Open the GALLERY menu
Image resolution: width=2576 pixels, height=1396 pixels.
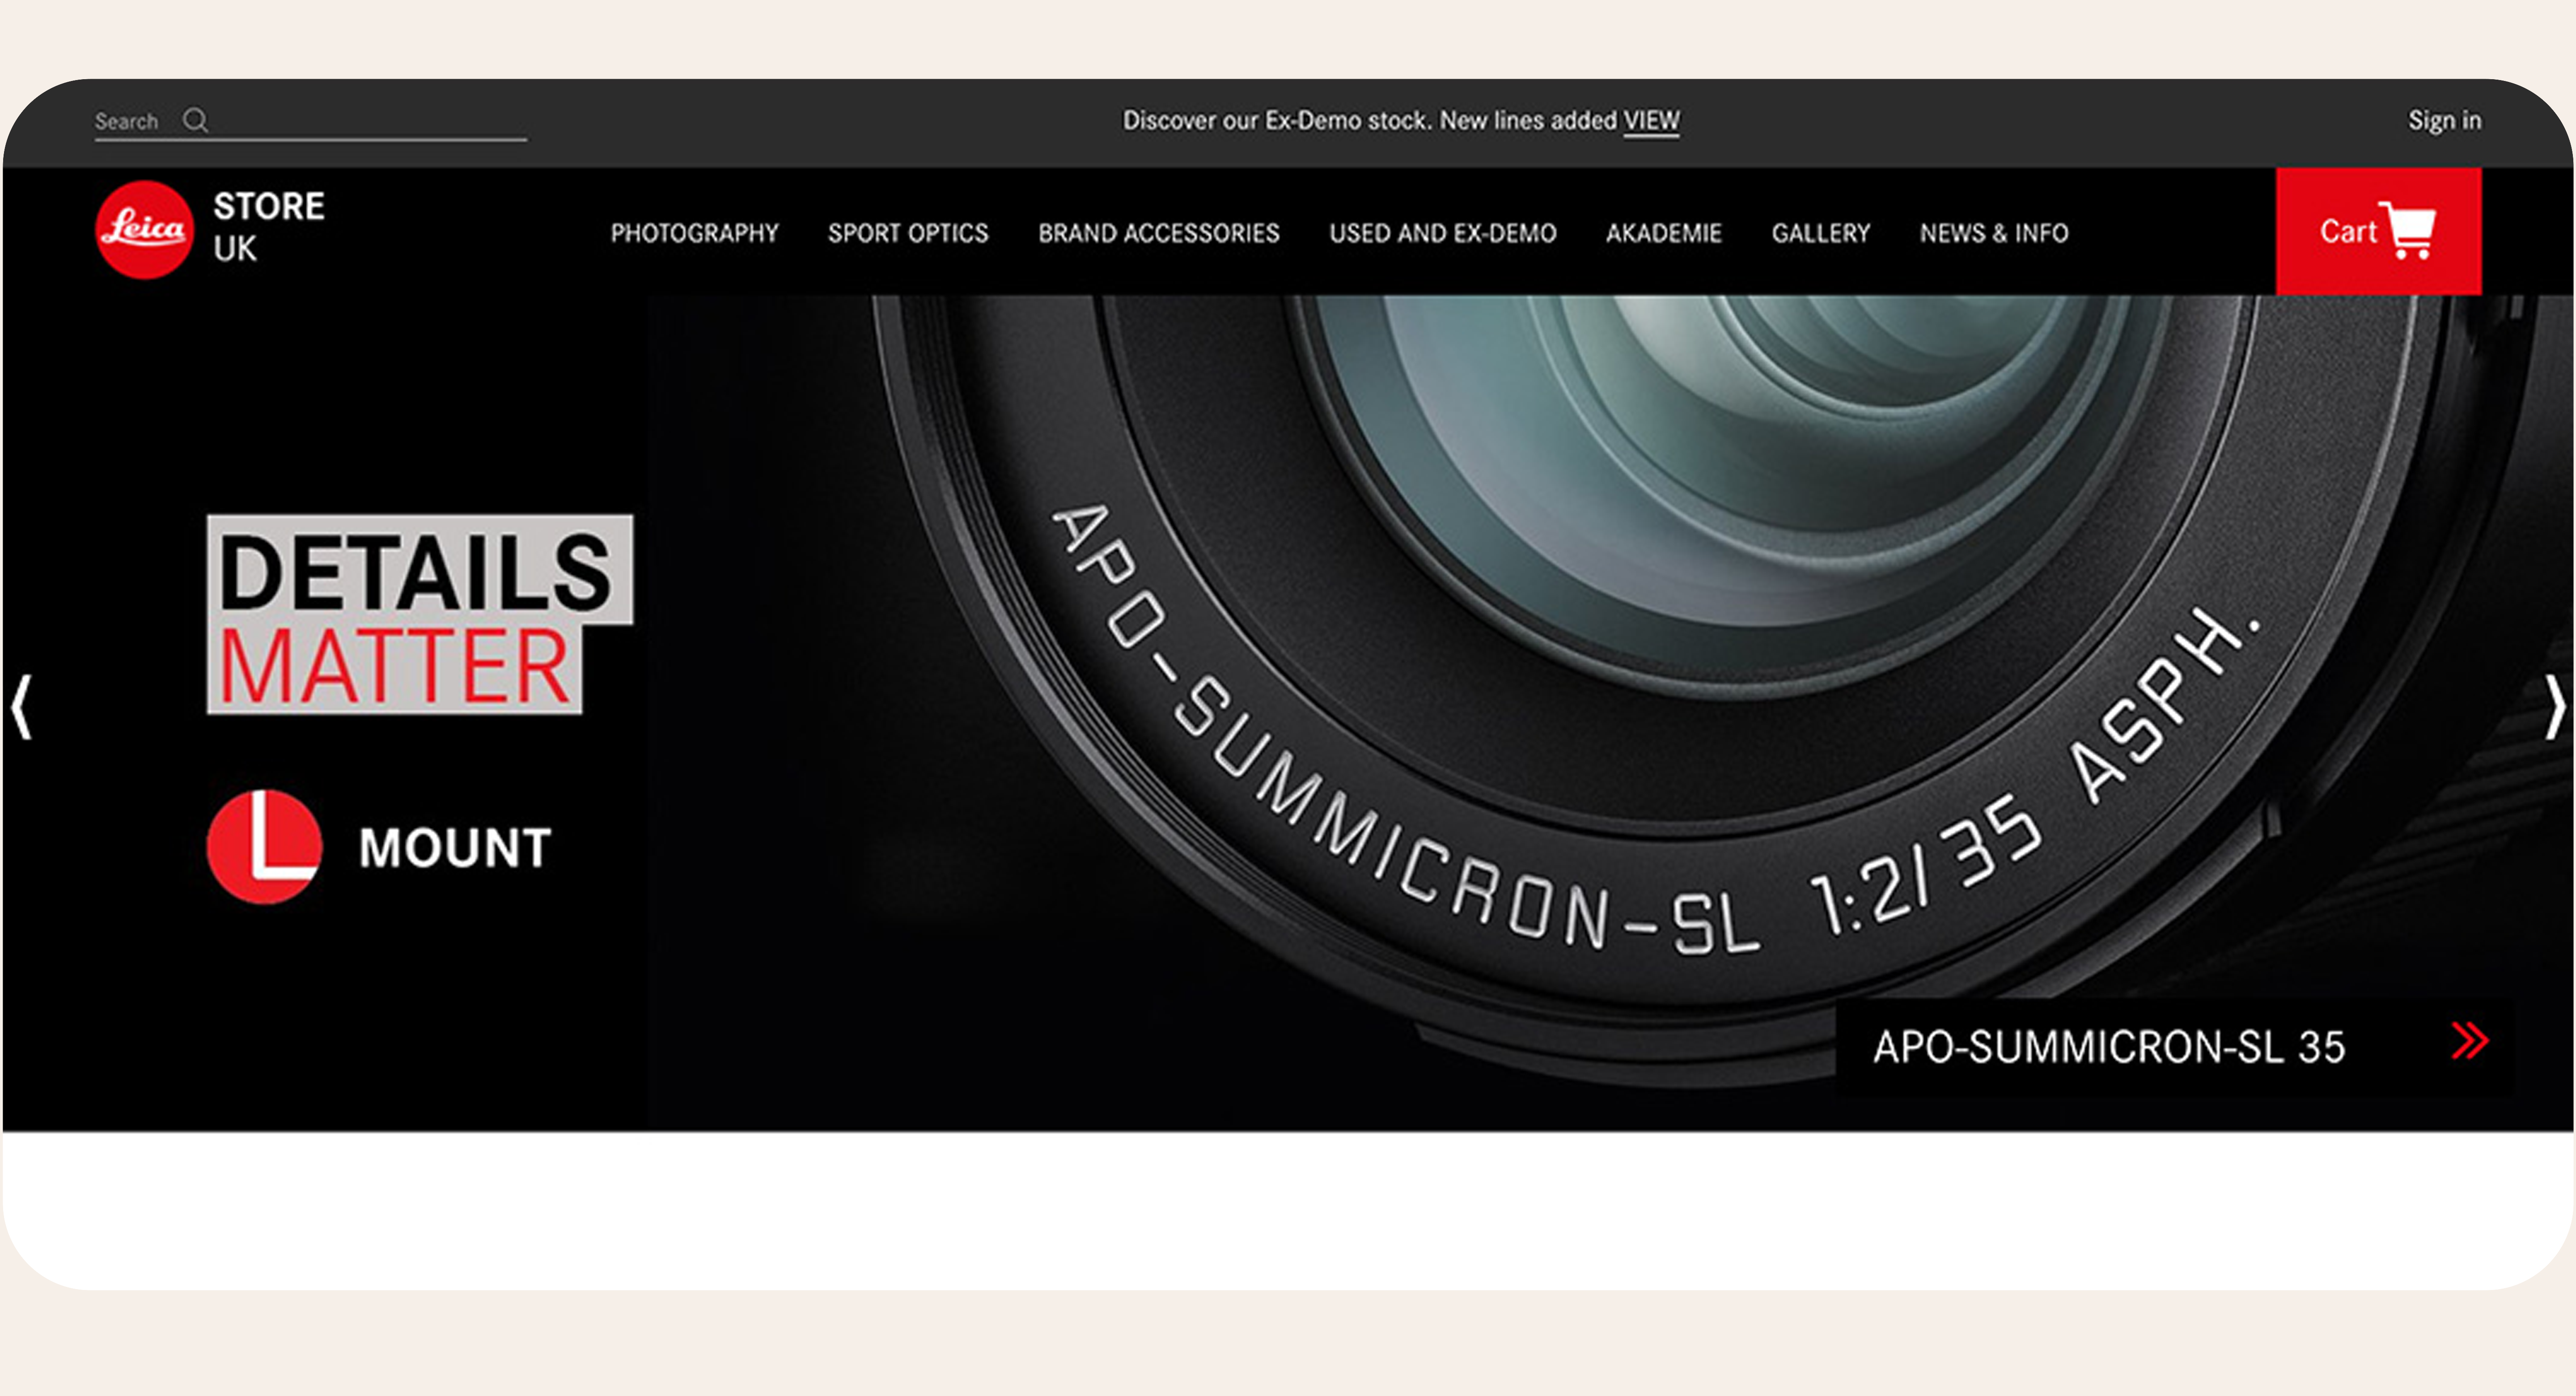coord(1821,233)
